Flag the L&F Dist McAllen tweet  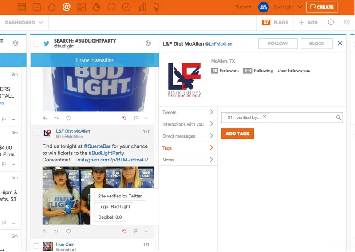136,231
